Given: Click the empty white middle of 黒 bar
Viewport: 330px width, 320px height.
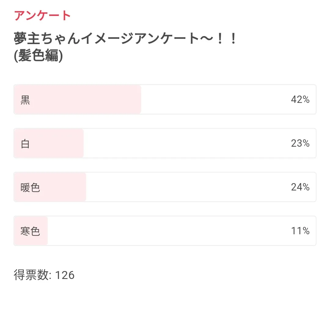Looking at the screenshot, I should tap(215, 100).
